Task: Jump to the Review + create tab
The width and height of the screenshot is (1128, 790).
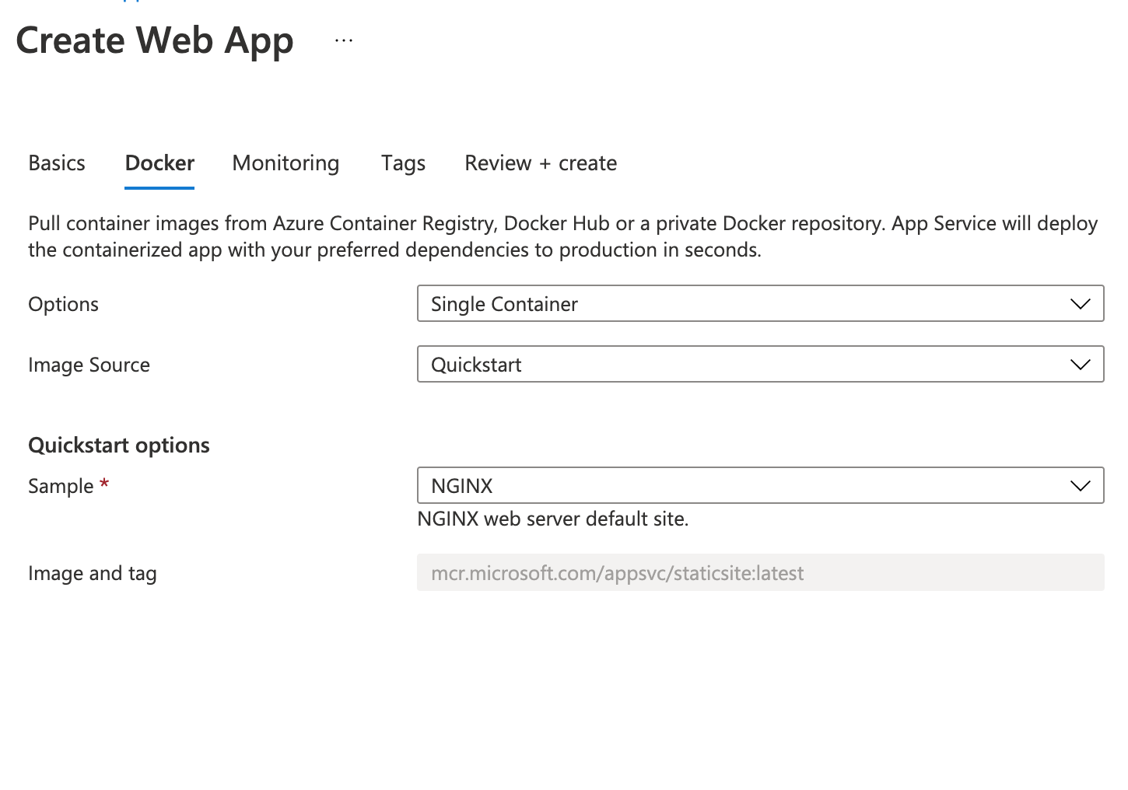Action: (x=541, y=163)
